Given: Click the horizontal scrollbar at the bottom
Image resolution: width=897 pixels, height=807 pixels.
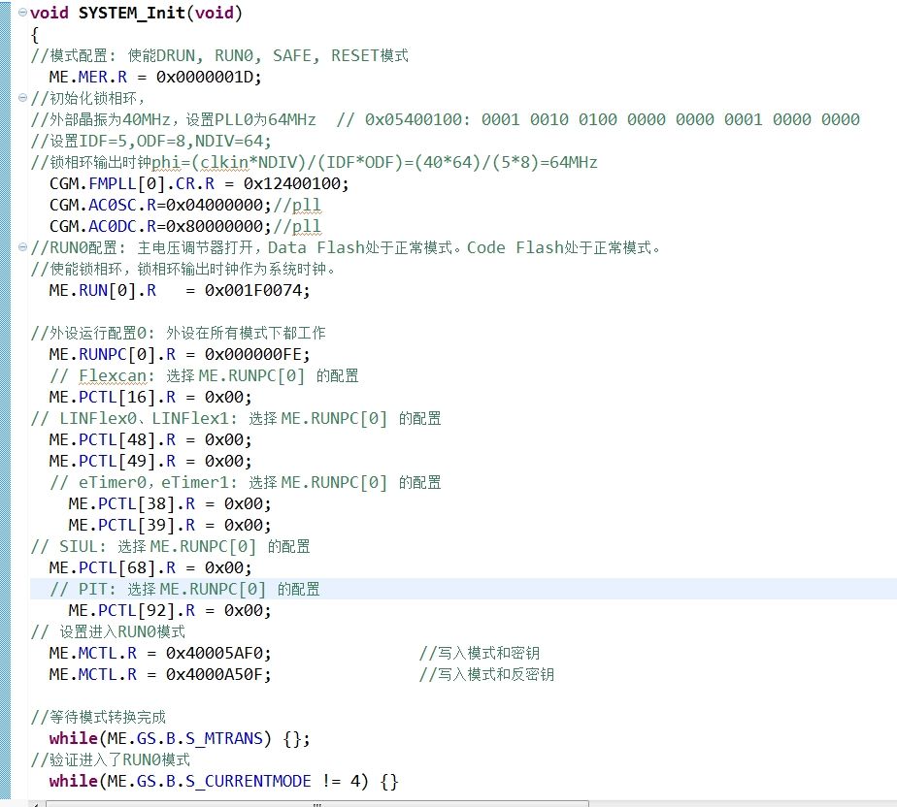Looking at the screenshot, I should 316,803.
